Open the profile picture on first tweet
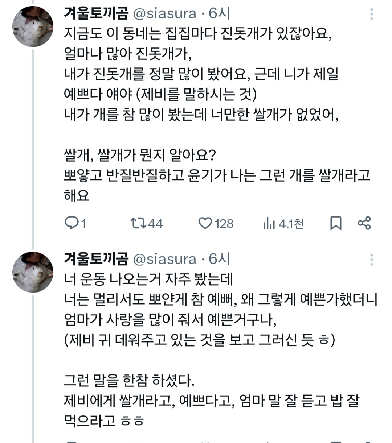 point(33,26)
